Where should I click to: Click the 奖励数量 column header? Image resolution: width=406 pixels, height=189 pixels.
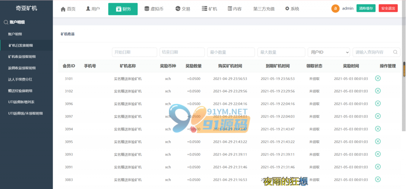tap(193, 66)
